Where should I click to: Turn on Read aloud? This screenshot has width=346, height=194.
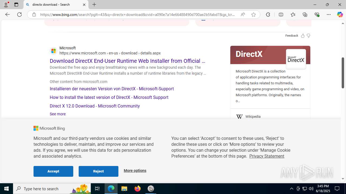coord(243,15)
